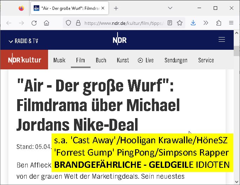240x185 pixels.
Task: Open the Kunst section
Action: (x=123, y=60)
